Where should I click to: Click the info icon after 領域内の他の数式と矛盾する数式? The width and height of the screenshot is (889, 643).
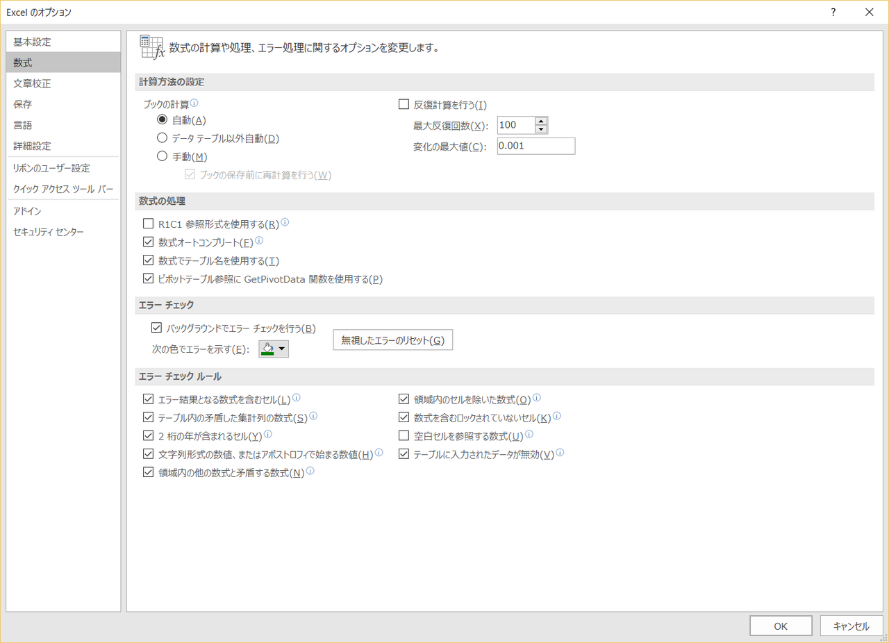click(x=310, y=471)
